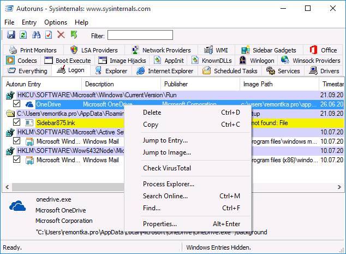This screenshot has height=254, width=346.
Task: Click the red X delete toolbar icon
Action: point(61,34)
